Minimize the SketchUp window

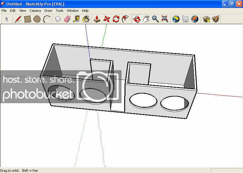click(225, 4)
